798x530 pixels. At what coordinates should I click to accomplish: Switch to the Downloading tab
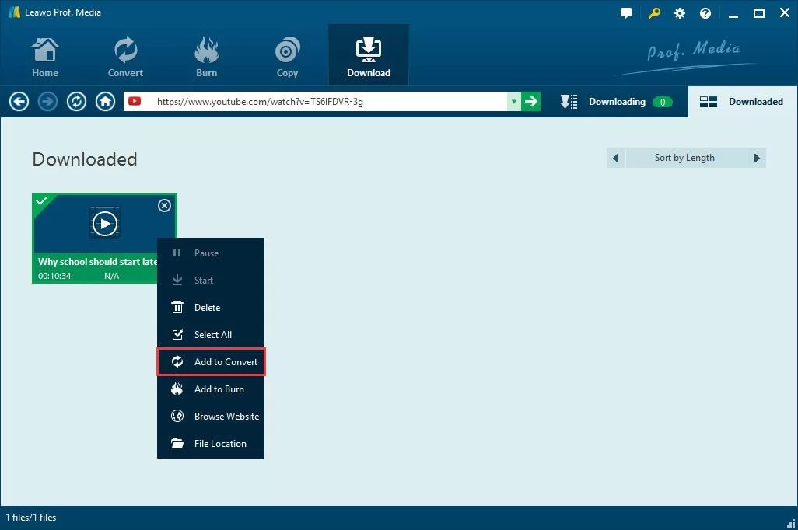pyautogui.click(x=617, y=101)
